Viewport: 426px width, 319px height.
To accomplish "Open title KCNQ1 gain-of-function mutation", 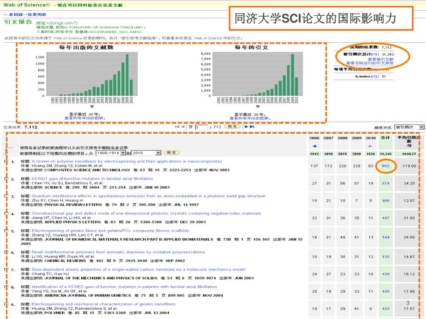I will [92, 179].
